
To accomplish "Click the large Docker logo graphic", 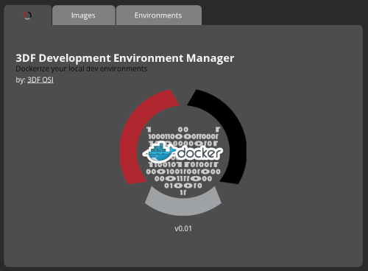I will pyautogui.click(x=183, y=152).
